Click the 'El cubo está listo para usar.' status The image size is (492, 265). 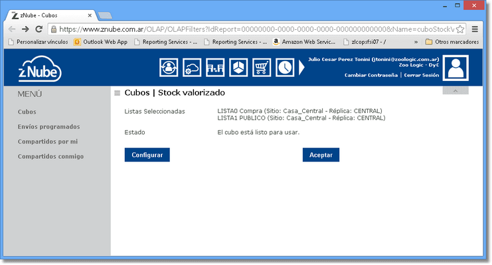click(x=258, y=132)
